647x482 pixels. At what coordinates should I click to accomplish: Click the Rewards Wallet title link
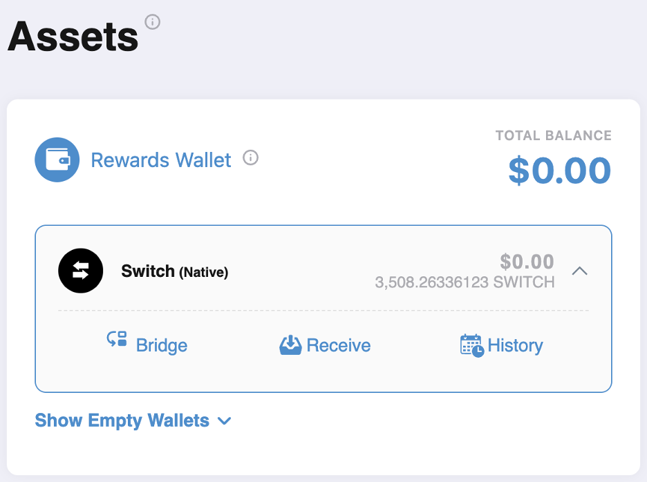click(161, 160)
